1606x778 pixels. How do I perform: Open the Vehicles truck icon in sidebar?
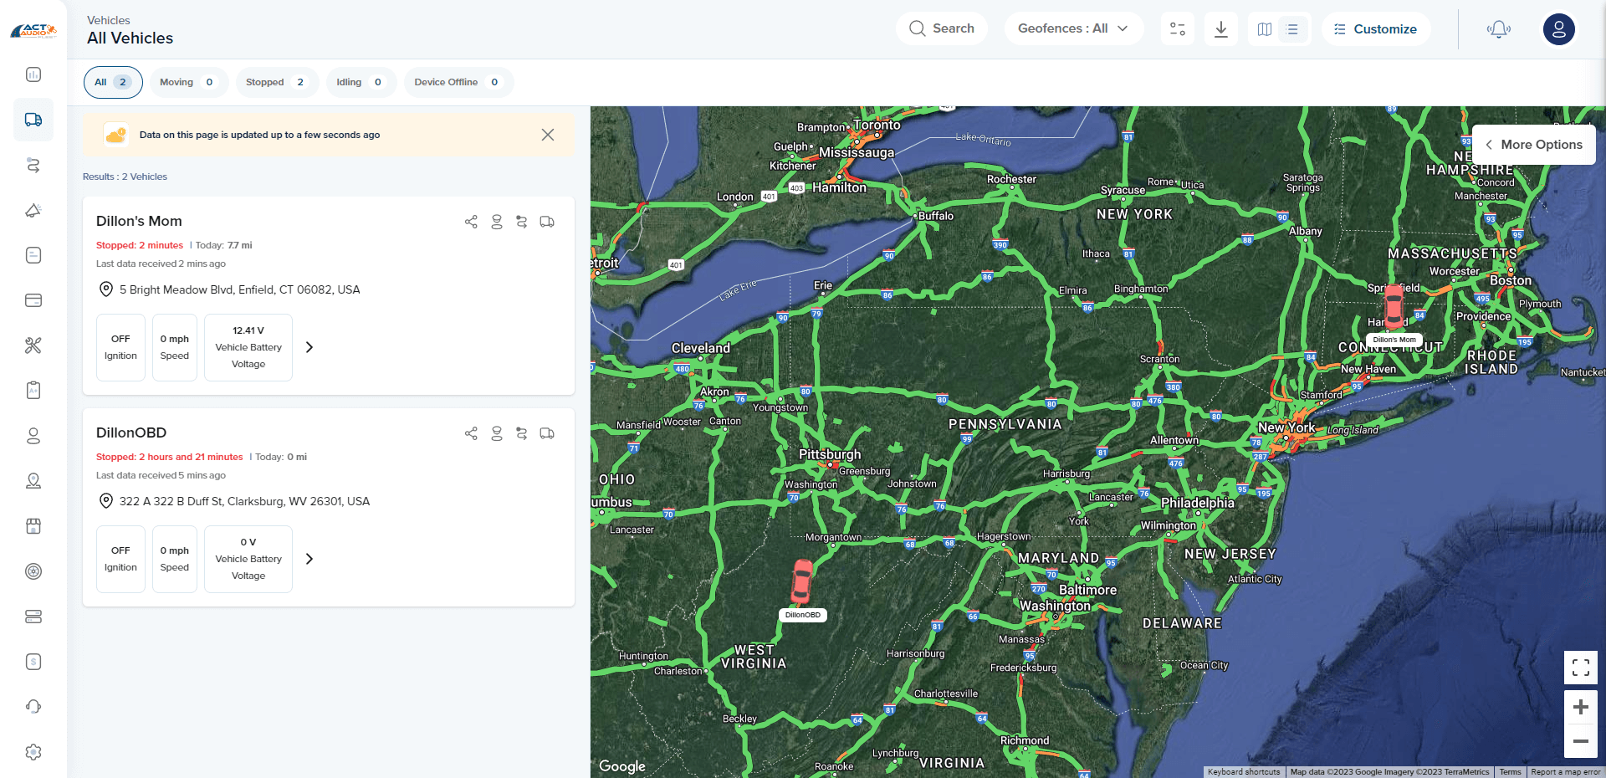click(x=33, y=120)
